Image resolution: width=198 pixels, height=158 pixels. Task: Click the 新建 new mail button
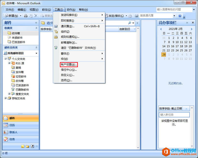(x=12, y=16)
